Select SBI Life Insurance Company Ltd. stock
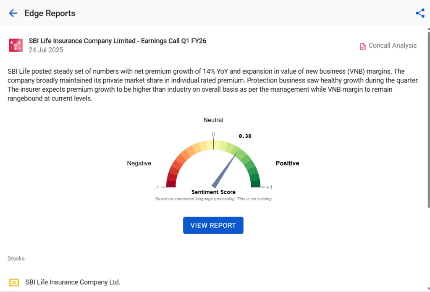The width and height of the screenshot is (430, 292). [73, 282]
